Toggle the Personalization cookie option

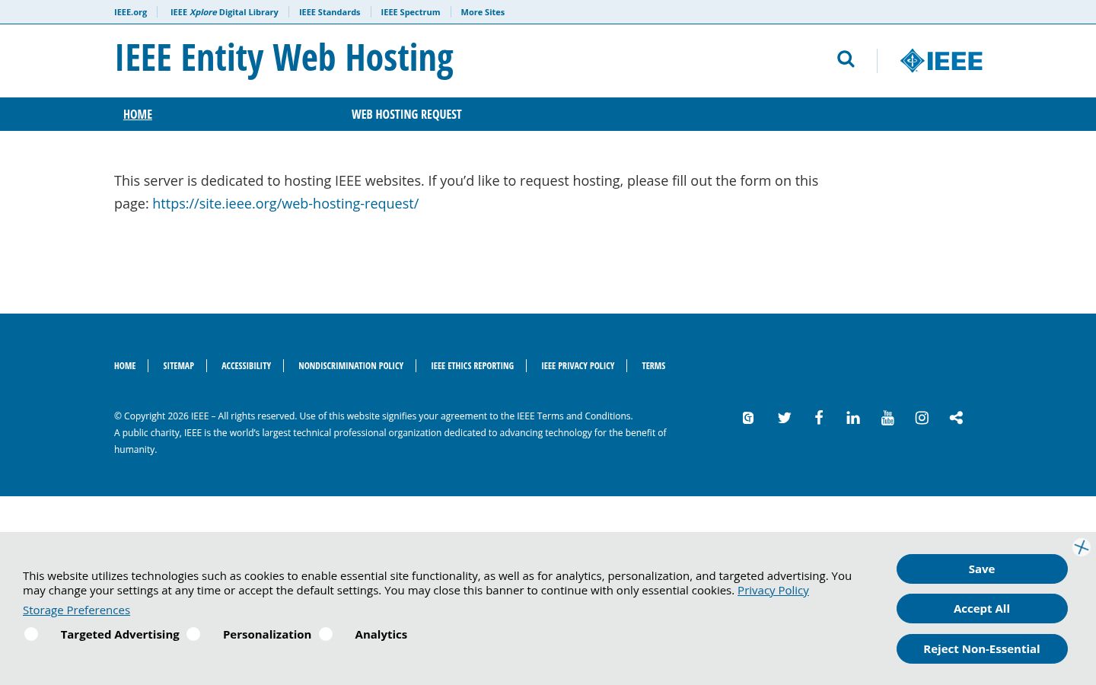pyautogui.click(x=193, y=634)
